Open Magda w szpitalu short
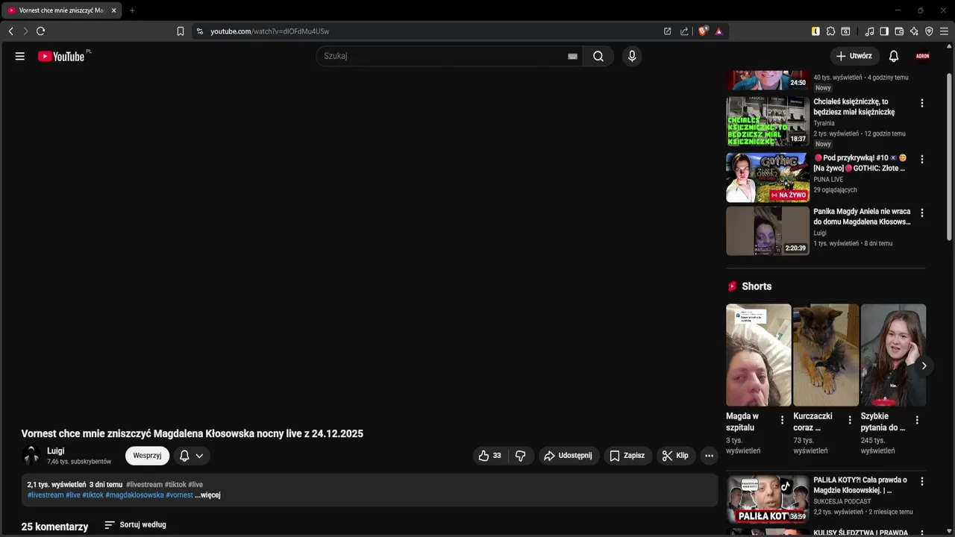 tap(758, 355)
